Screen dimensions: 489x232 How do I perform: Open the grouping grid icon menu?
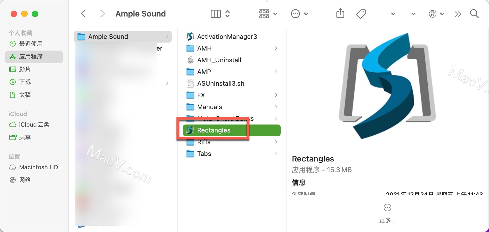(x=264, y=14)
